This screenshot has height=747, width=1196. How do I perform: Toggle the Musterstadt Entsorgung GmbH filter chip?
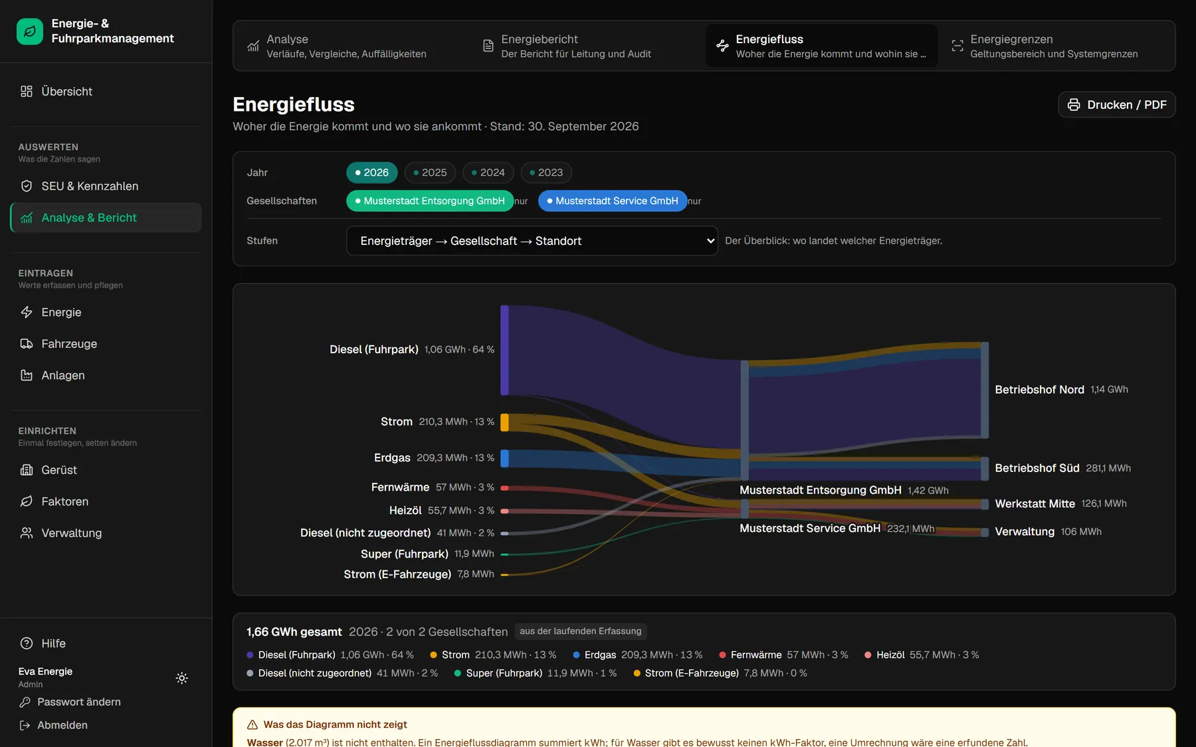point(430,201)
